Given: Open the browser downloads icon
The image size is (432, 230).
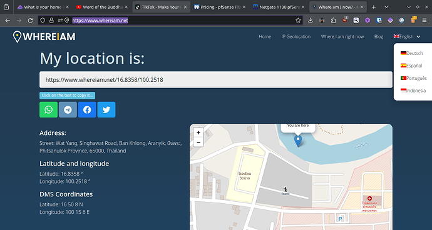Looking at the screenshot, I should pos(310,20).
